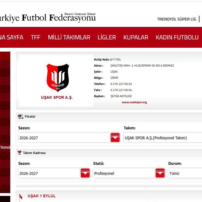Open the Takım Kadrosu Sezon dropdown arrow

(x=85, y=173)
